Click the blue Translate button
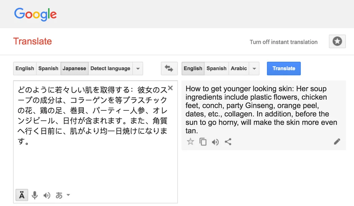Image resolution: width=354 pixels, height=206 pixels. 284,68
